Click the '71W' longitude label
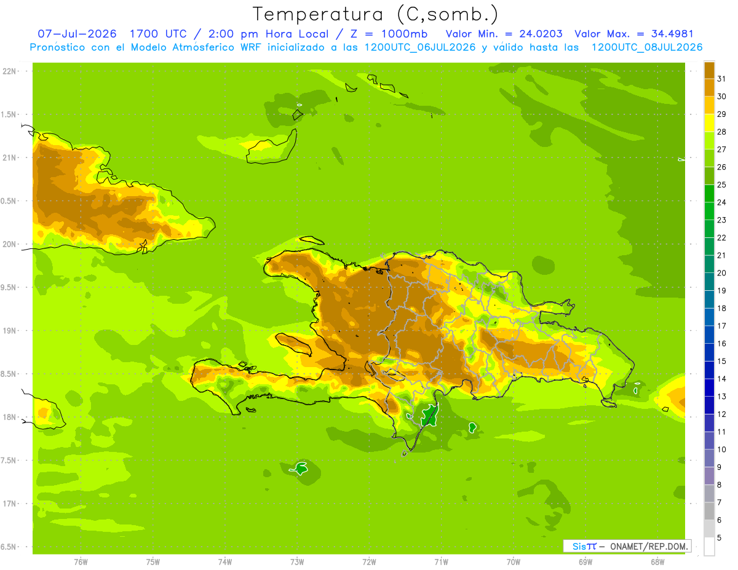 click(441, 562)
